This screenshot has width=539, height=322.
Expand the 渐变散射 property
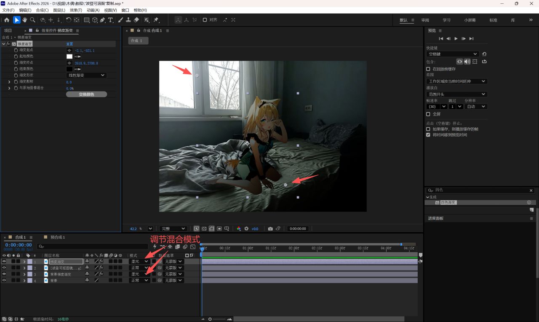pyautogui.click(x=9, y=82)
